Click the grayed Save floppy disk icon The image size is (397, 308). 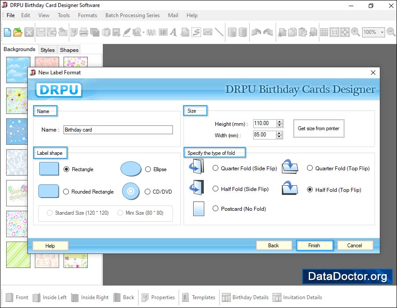pos(41,32)
